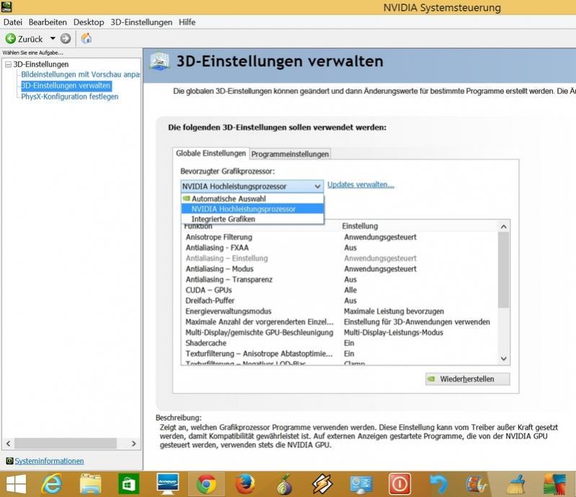Click settings list vertical scrollbar thumb
This screenshot has height=497, width=576.
504,270
